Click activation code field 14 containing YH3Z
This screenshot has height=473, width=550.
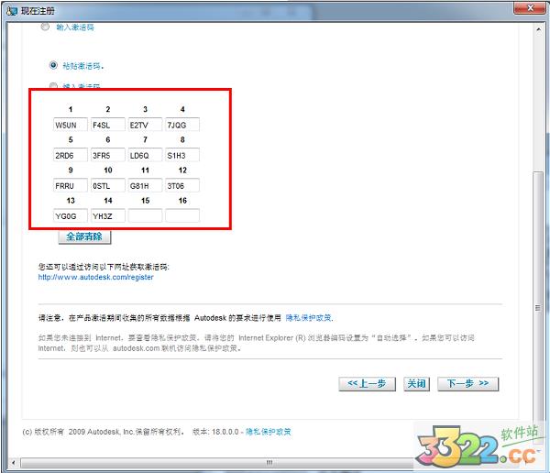pos(107,215)
